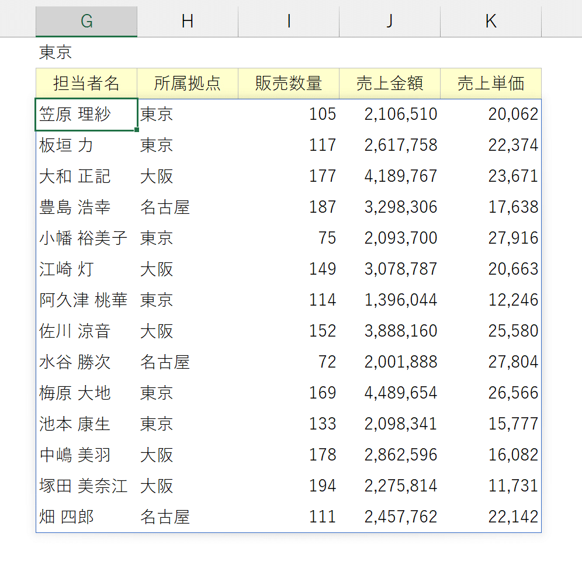
Task: Click sales quantity 177
Action: point(289,176)
